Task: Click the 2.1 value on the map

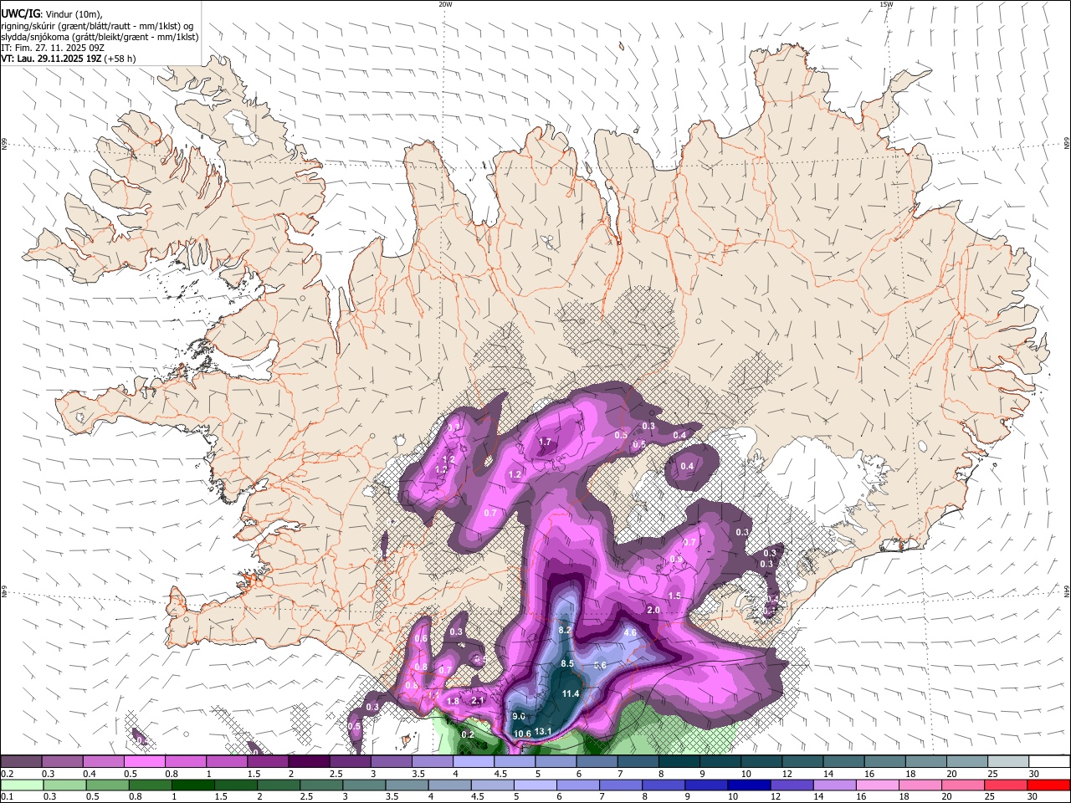Action: 479,700
